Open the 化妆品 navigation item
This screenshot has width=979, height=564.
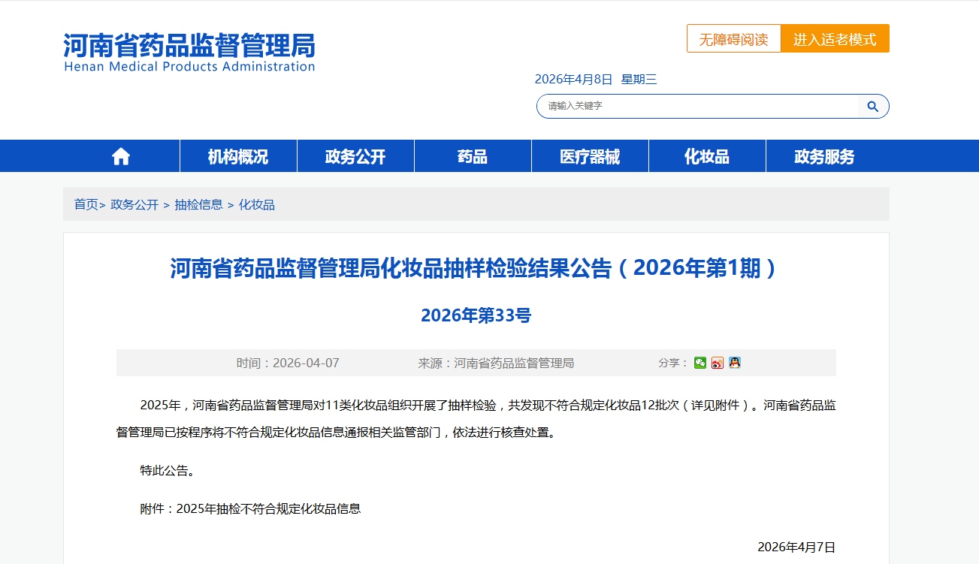[707, 156]
